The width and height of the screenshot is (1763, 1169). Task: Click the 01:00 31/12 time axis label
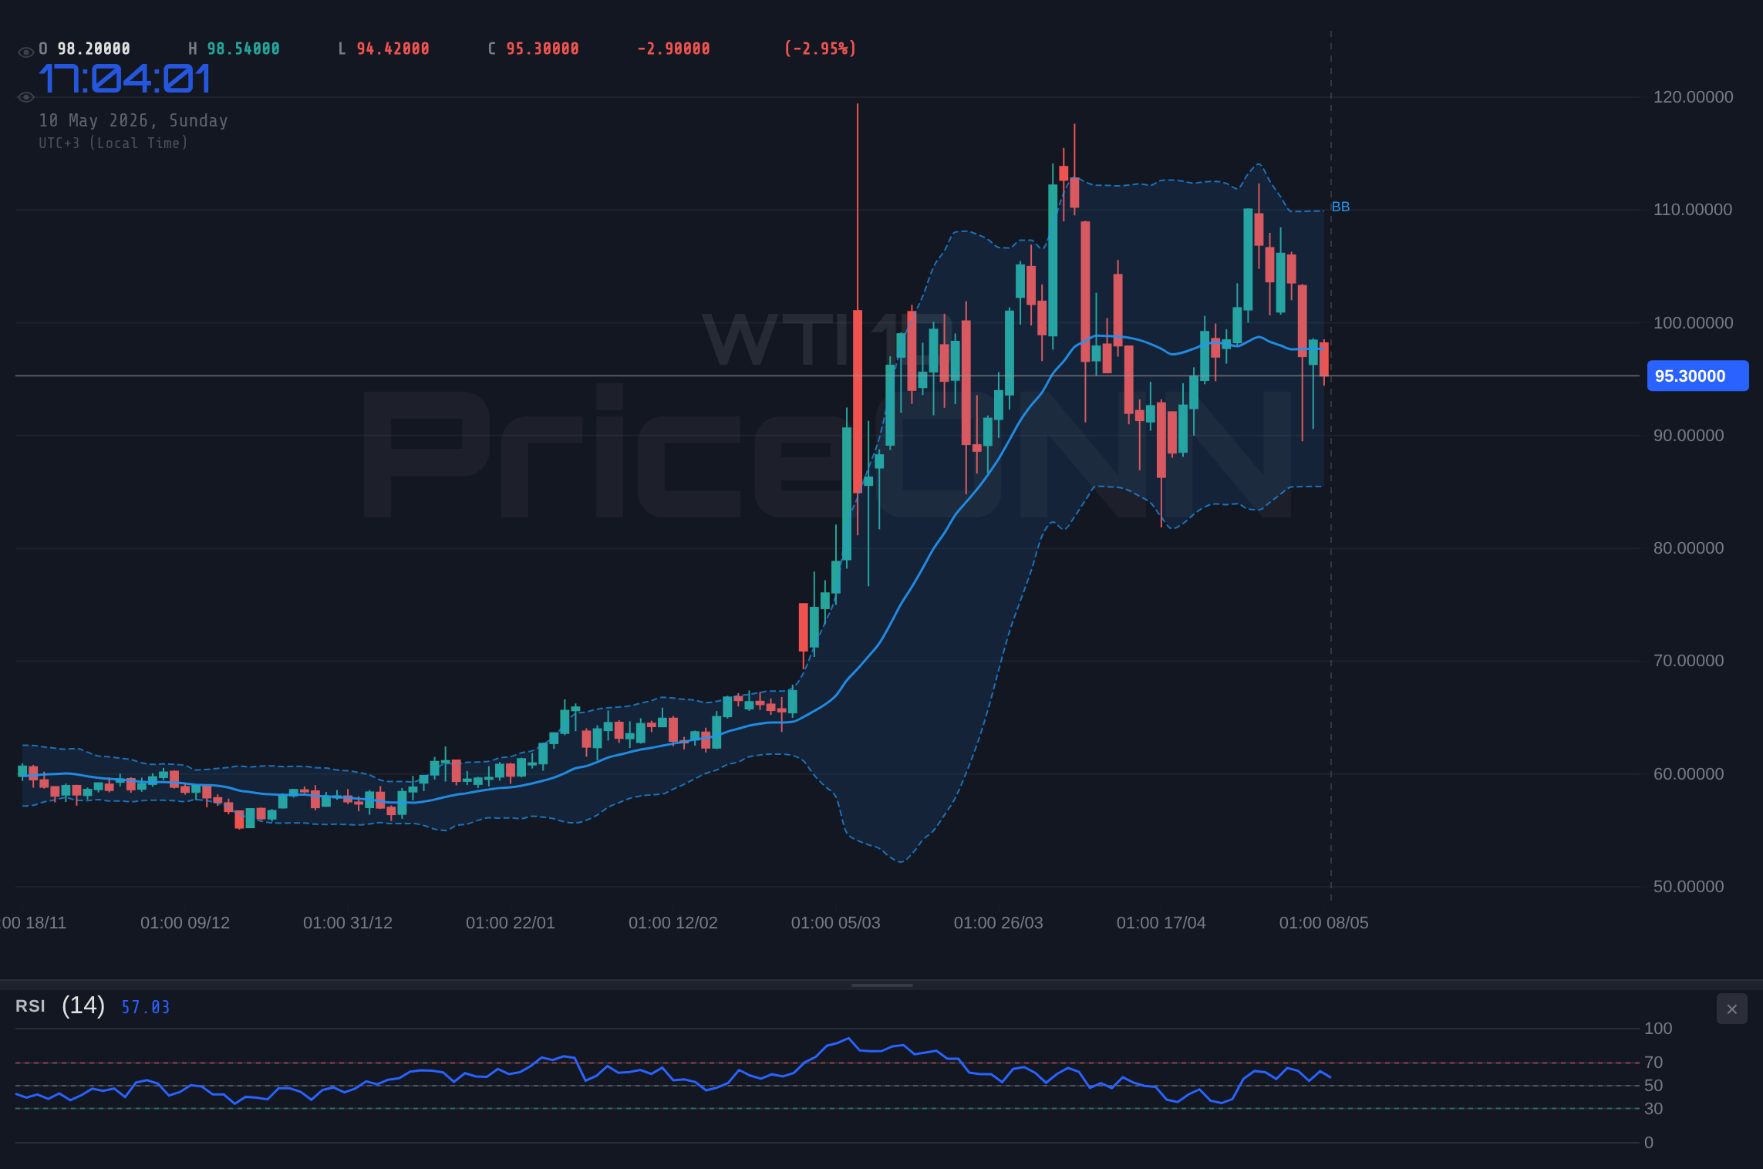click(348, 922)
